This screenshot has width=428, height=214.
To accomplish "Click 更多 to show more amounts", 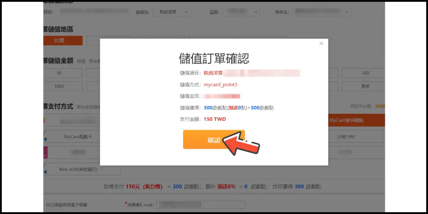I will click(363, 86).
